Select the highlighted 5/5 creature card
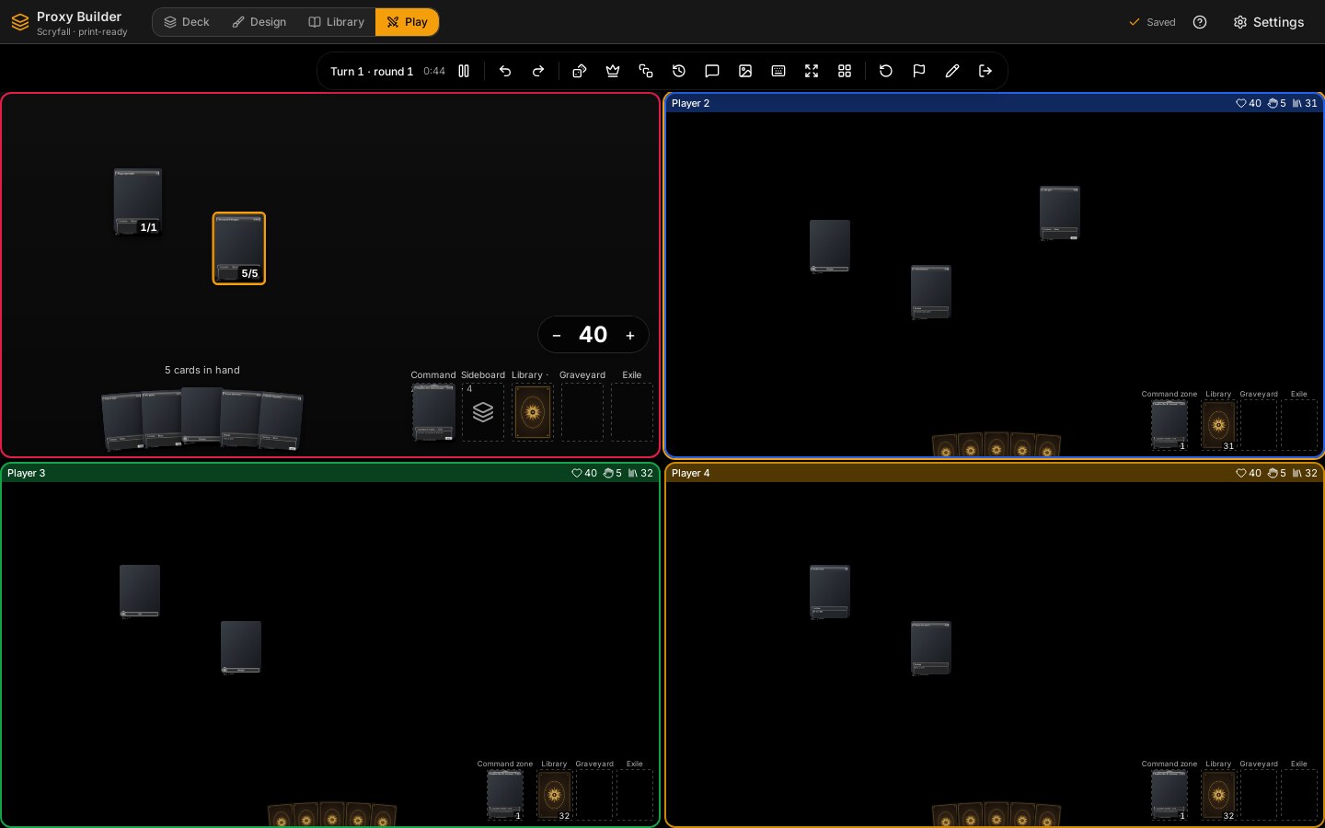 pos(239,248)
